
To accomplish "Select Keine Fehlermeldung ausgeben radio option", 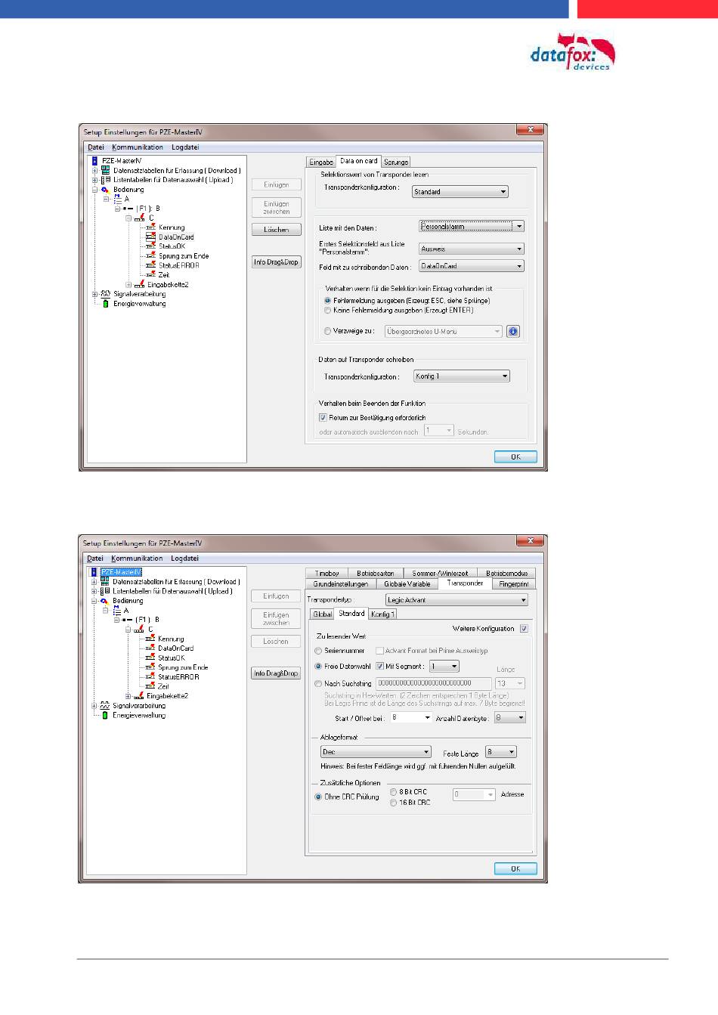I will click(328, 311).
